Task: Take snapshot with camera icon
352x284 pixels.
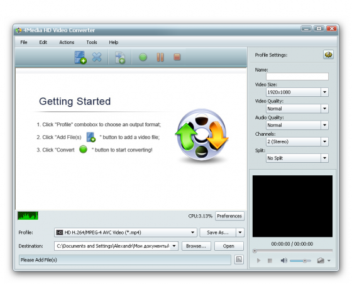Action: tap(321, 261)
